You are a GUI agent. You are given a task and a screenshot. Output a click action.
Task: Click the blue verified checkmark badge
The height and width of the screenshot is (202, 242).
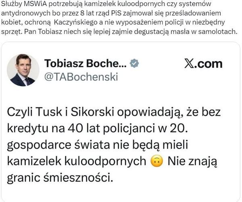point(136,63)
